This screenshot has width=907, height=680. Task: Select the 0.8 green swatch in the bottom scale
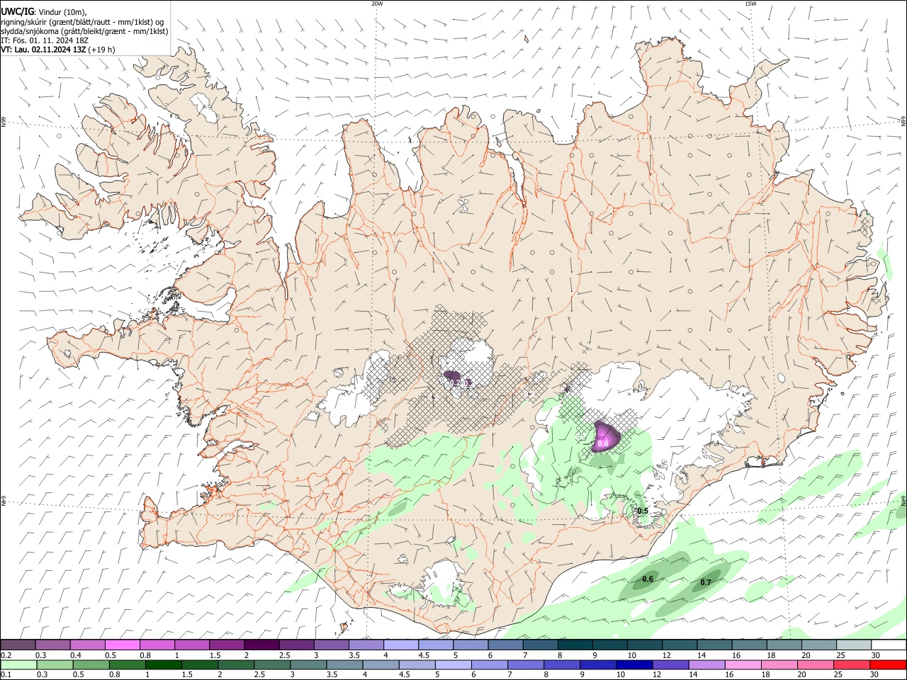click(x=128, y=665)
